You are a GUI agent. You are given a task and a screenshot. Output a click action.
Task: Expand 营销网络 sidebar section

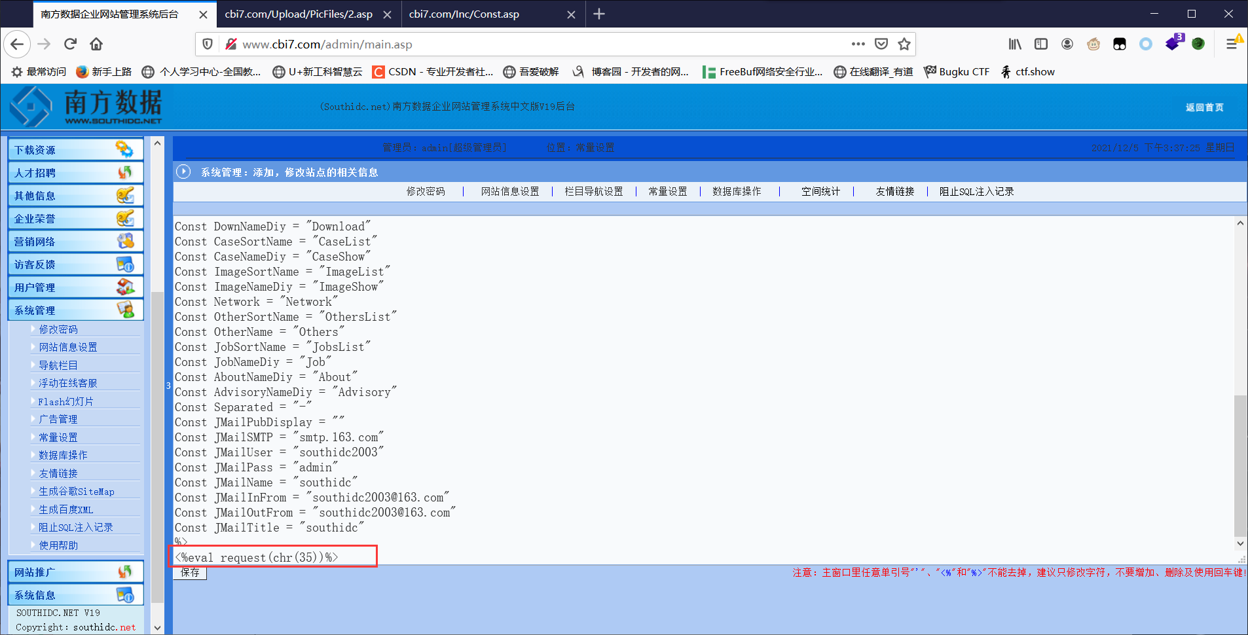[x=76, y=242]
